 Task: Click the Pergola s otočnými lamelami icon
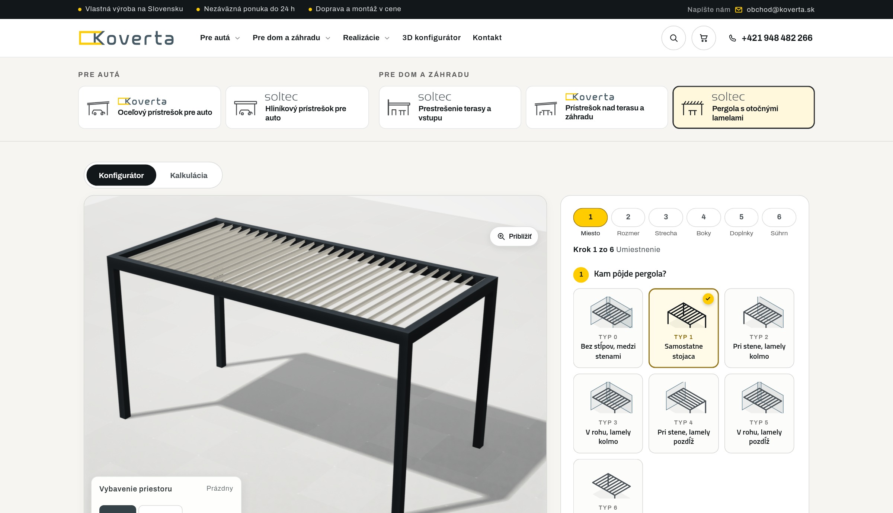[692, 108]
